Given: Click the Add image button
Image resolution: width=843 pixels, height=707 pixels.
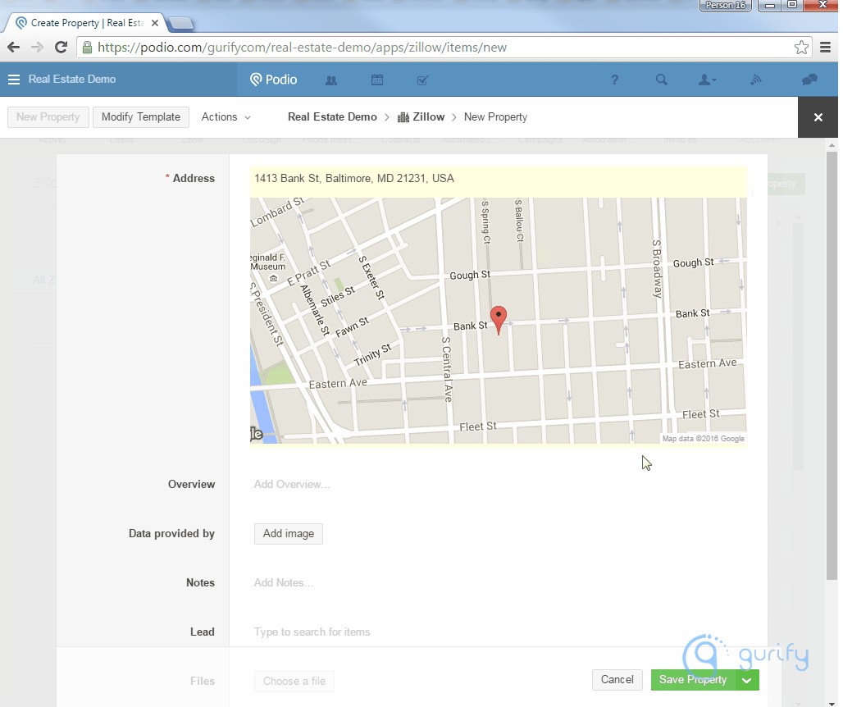Looking at the screenshot, I should (x=289, y=534).
